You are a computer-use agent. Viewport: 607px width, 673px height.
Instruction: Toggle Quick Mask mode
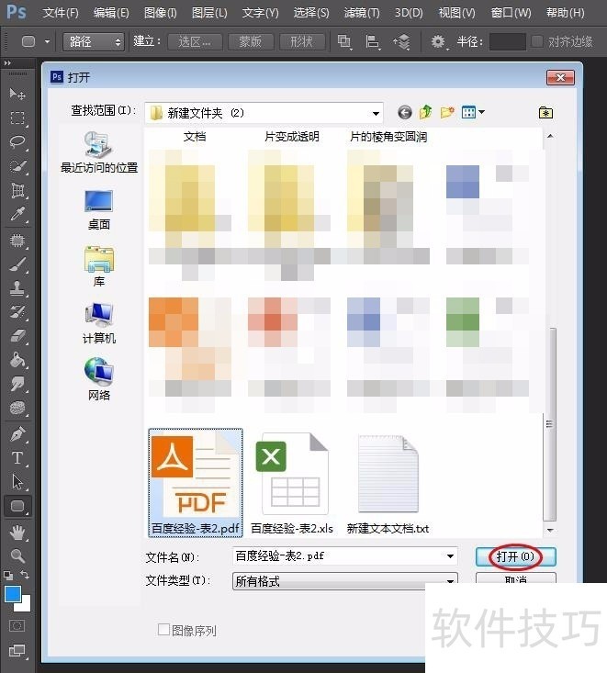[17, 626]
